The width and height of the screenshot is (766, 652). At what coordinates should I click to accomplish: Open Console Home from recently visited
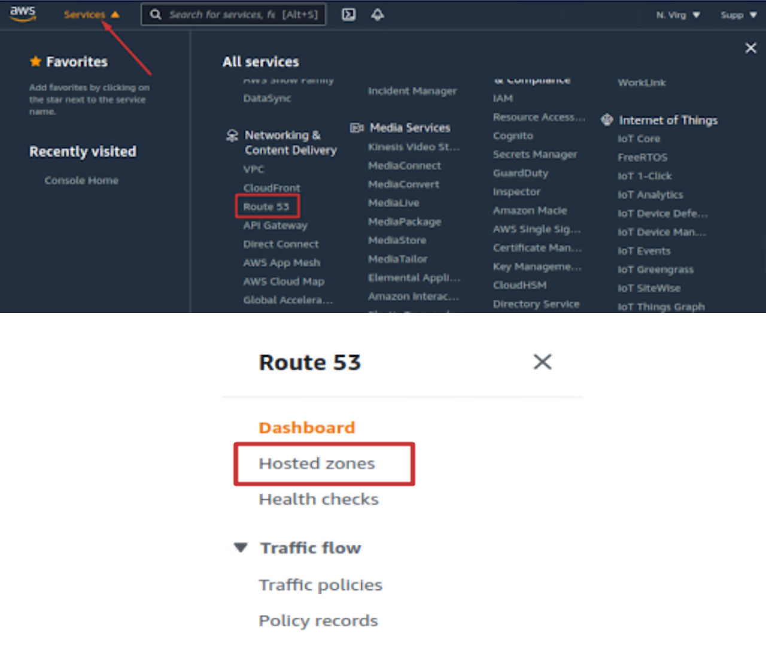click(81, 180)
